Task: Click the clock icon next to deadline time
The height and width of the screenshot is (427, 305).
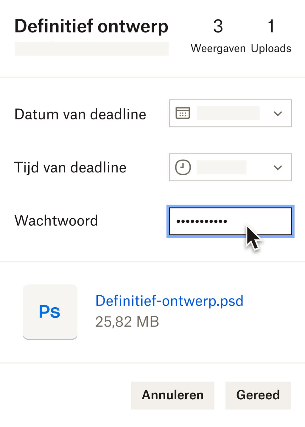Action: tap(182, 167)
